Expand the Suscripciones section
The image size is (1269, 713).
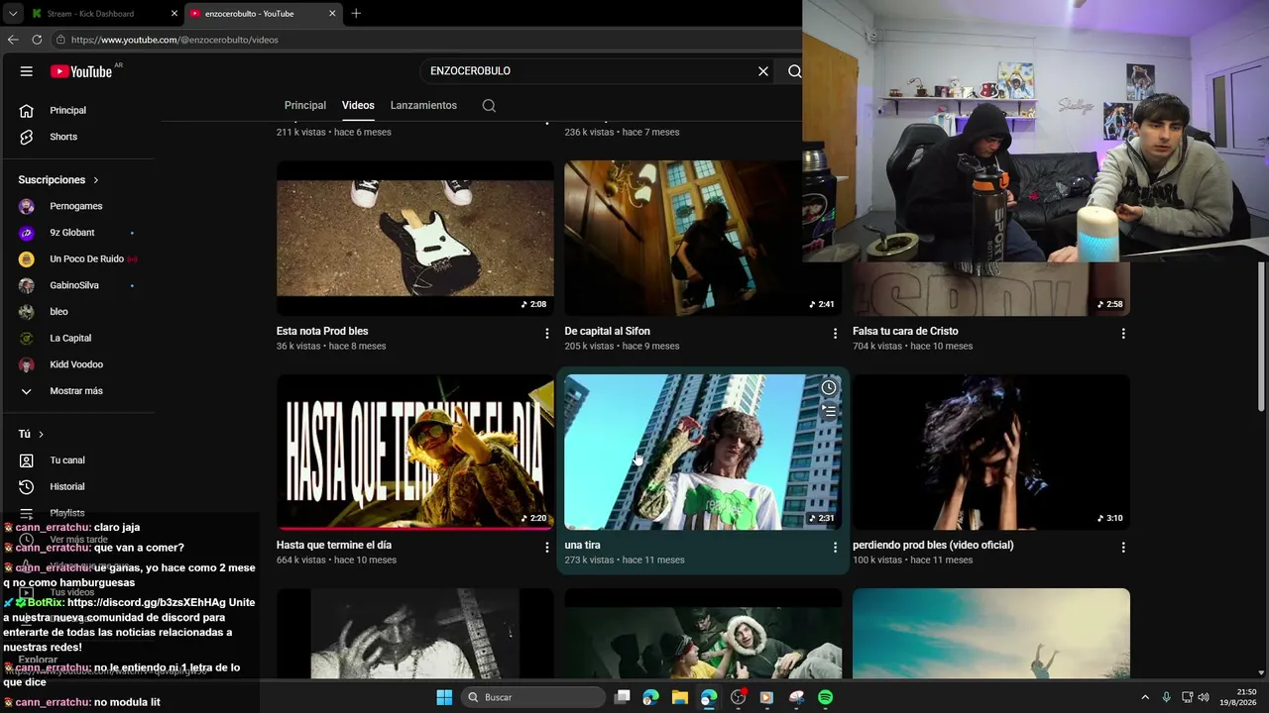[58, 180]
